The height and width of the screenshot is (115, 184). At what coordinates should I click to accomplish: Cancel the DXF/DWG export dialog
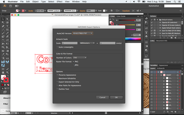tap(102, 97)
